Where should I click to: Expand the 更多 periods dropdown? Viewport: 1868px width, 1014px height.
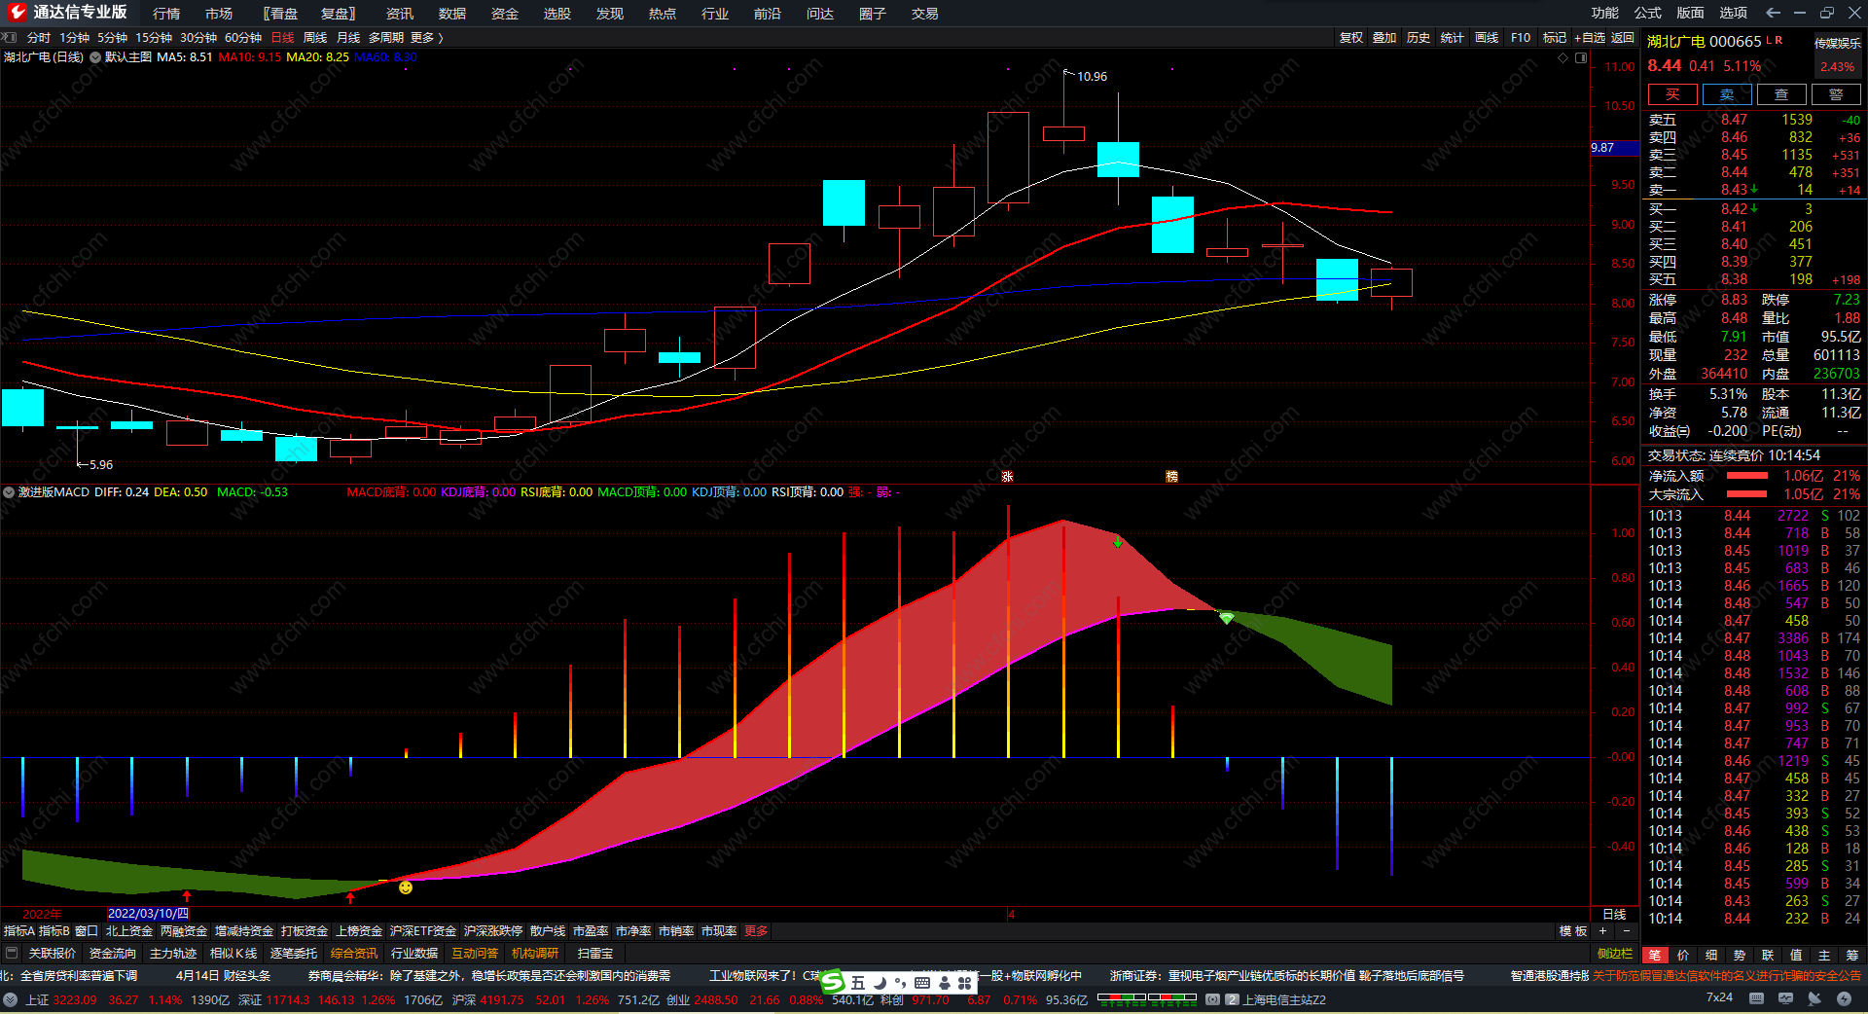(427, 37)
